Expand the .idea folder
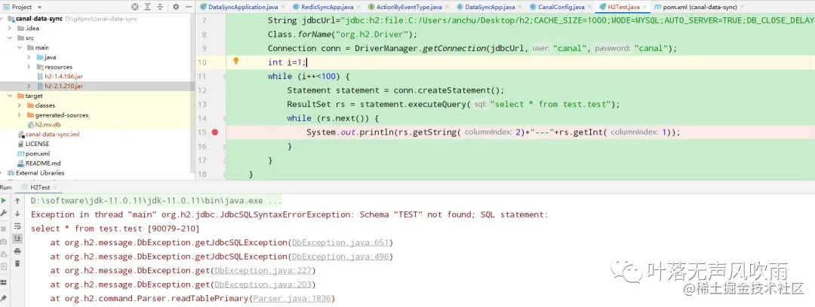 click(10, 29)
